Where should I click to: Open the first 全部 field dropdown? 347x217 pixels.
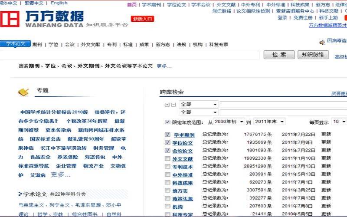199,104
